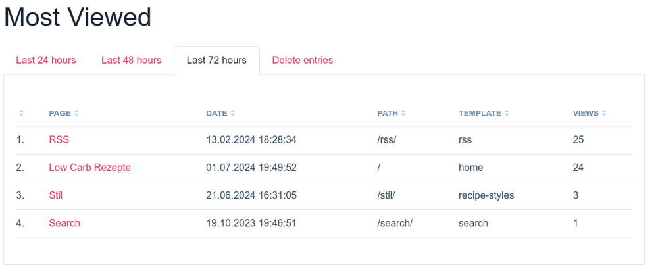Open the Stil page link
This screenshot has height=271, width=658.
(x=56, y=195)
